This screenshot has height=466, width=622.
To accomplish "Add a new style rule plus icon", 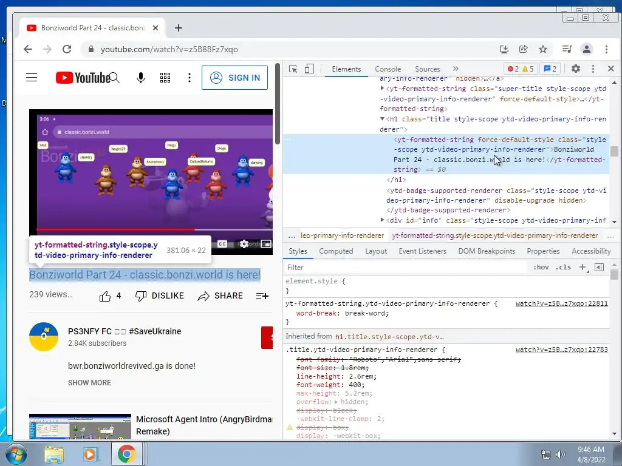I will [583, 268].
